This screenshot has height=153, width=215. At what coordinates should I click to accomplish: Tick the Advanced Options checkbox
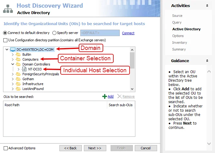tap(6, 148)
